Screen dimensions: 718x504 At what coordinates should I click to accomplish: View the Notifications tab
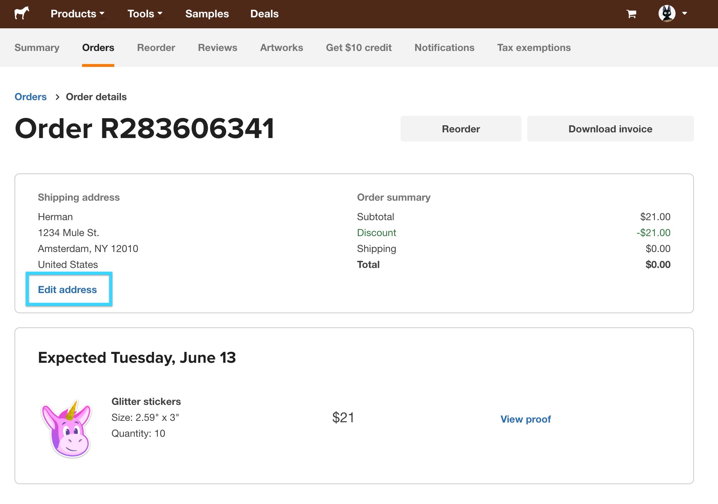pyautogui.click(x=444, y=47)
